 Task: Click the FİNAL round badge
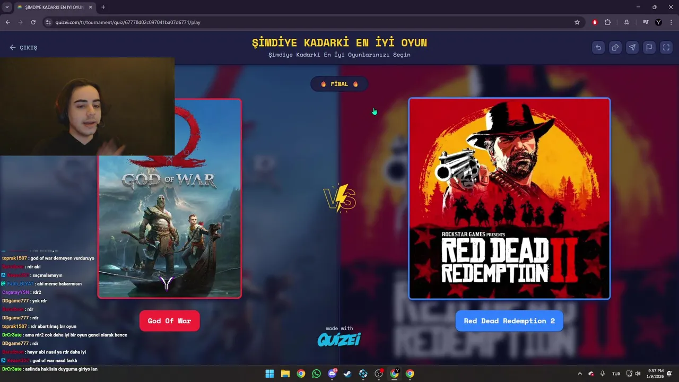339,84
